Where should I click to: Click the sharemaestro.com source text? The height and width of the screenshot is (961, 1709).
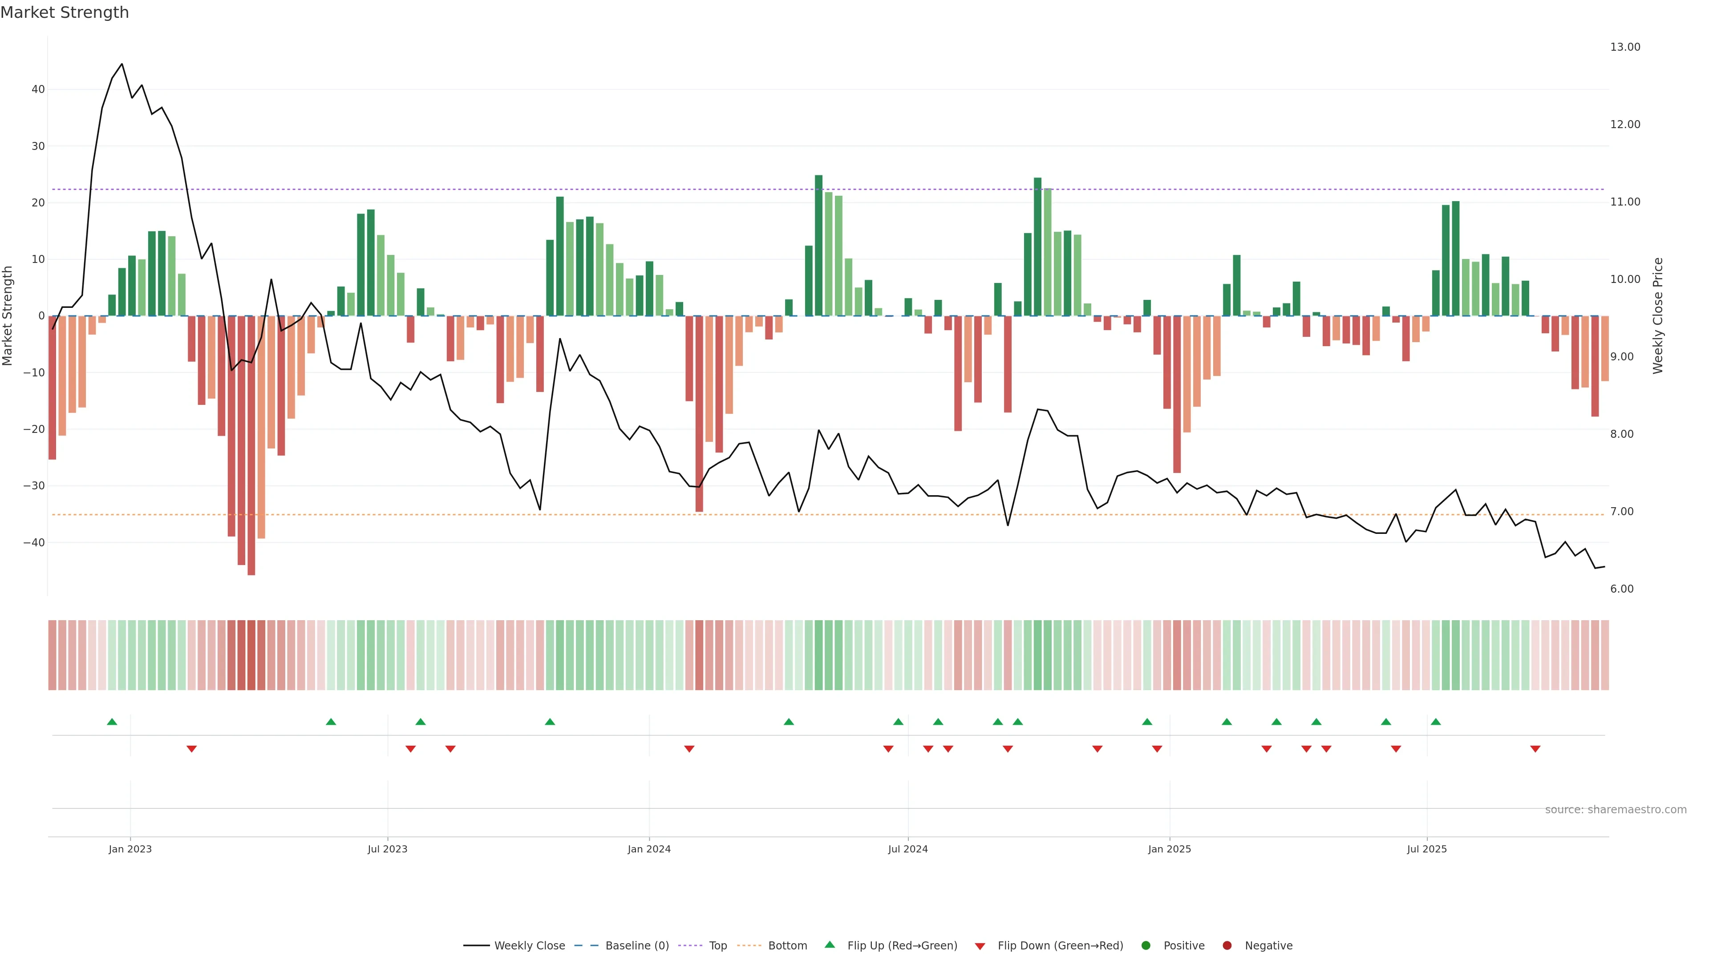click(1616, 810)
